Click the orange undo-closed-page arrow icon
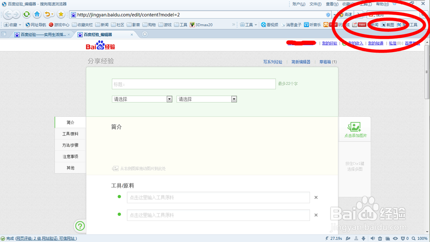The width and height of the screenshot is (430, 242). point(47,14)
